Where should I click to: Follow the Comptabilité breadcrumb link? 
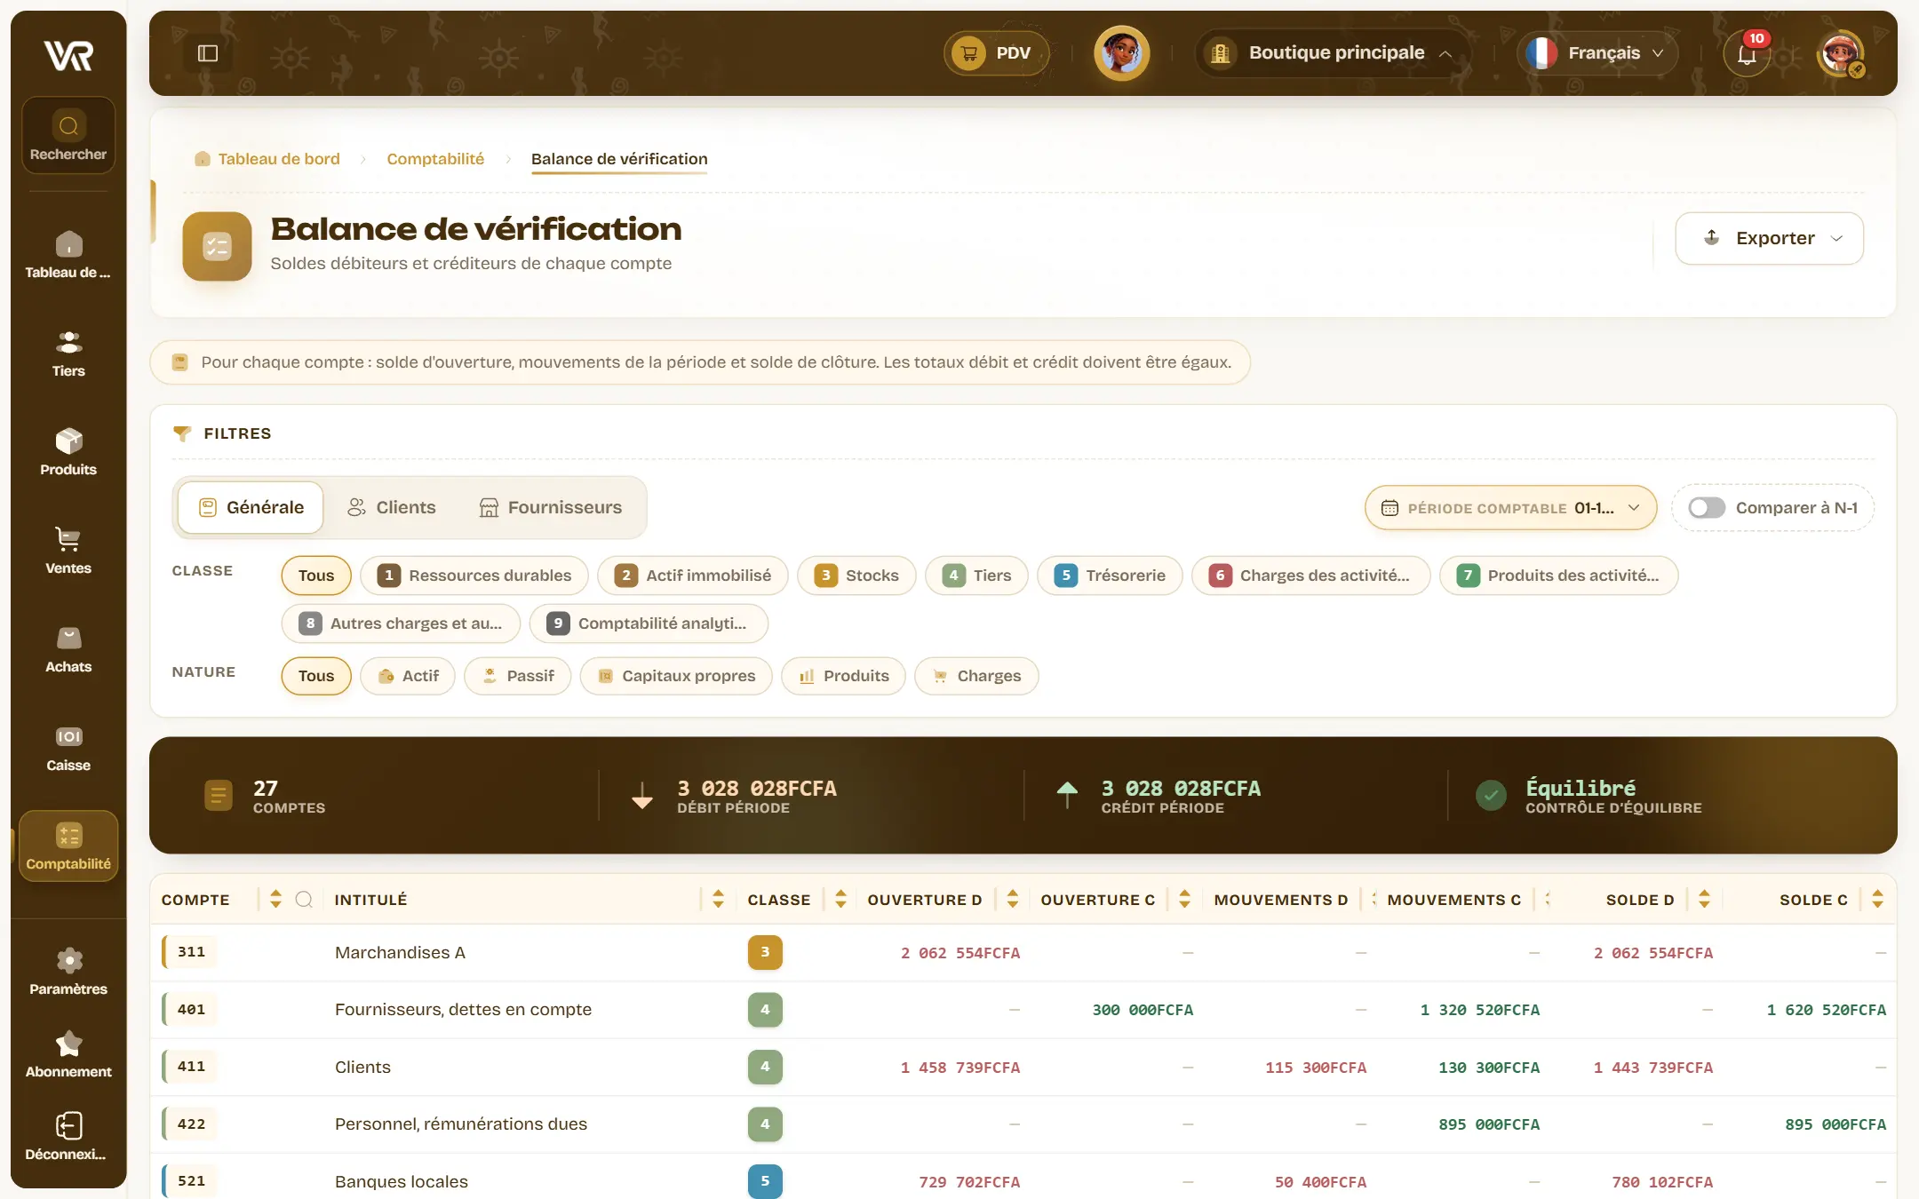point(435,159)
